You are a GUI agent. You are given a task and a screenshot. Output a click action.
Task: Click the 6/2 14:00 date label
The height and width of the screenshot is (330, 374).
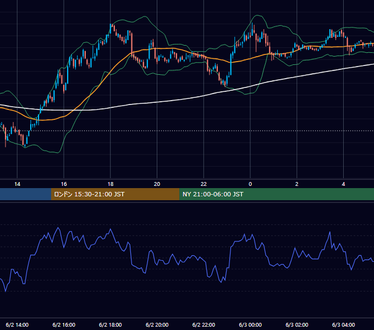17,324
